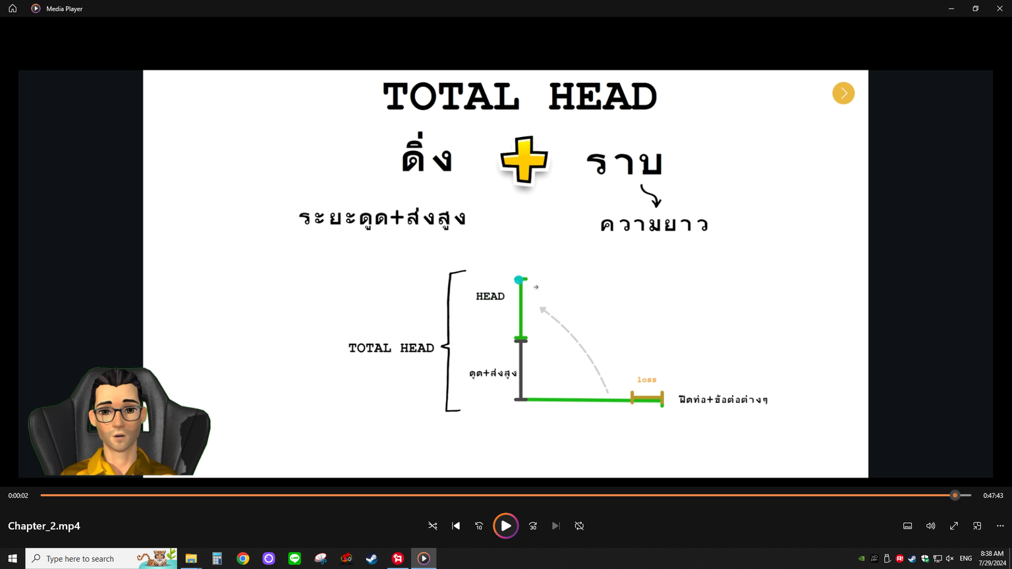This screenshot has height=569, width=1012.
Task: Go to Media Player home
Action: 13,9
